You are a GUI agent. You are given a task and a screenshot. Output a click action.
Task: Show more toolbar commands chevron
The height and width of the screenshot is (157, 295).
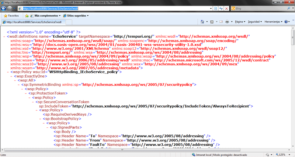293,20
